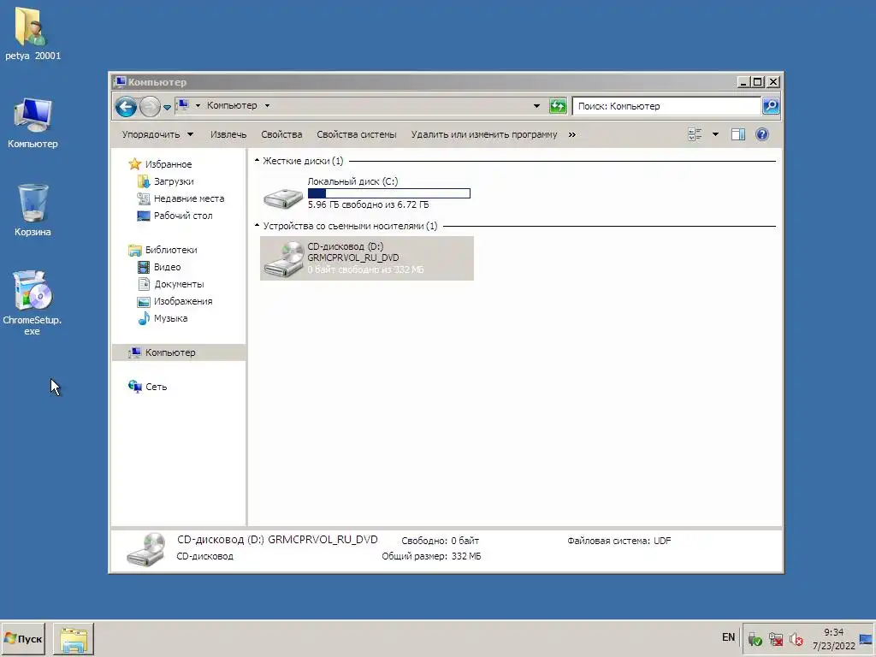Open the Музыка library
The height and width of the screenshot is (657, 876).
tap(170, 318)
